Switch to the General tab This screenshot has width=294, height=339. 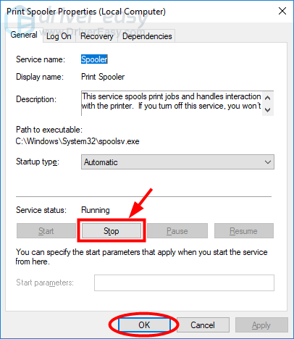(24, 35)
